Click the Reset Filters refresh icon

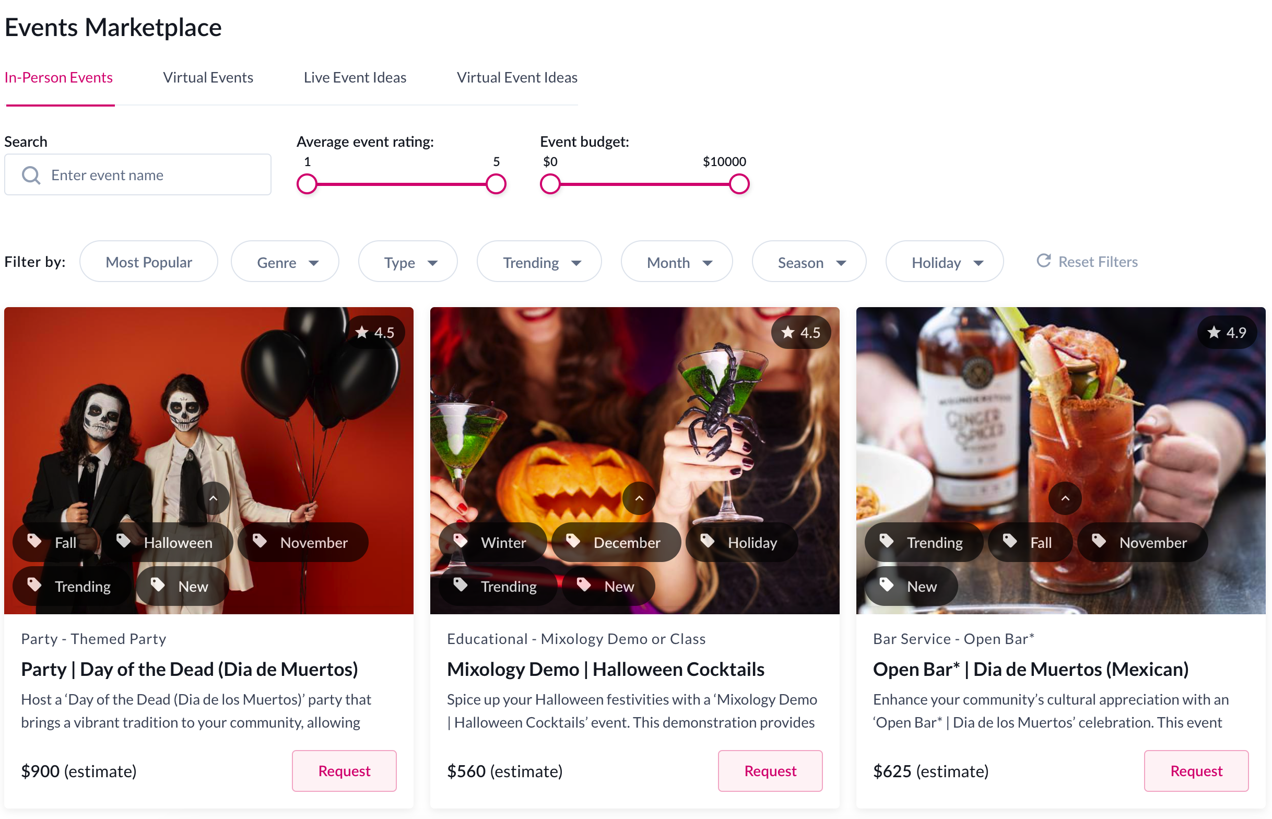1043,261
